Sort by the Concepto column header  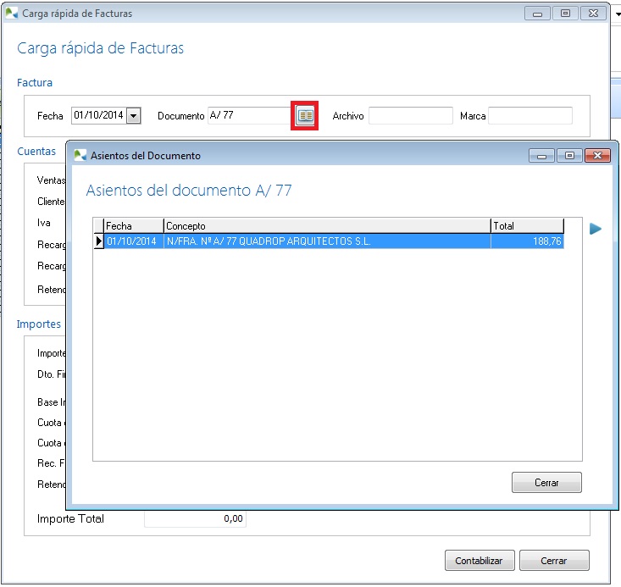pos(326,226)
